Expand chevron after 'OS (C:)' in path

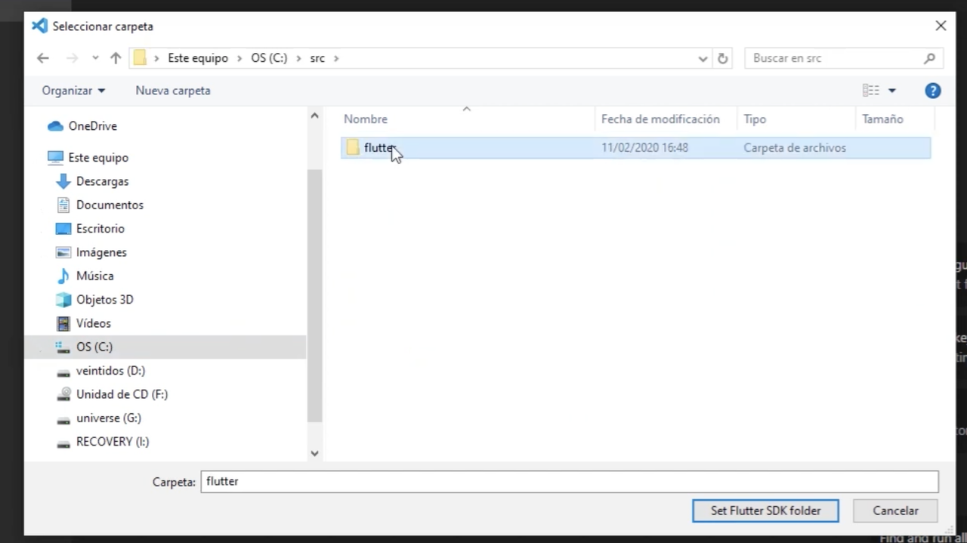click(x=298, y=58)
